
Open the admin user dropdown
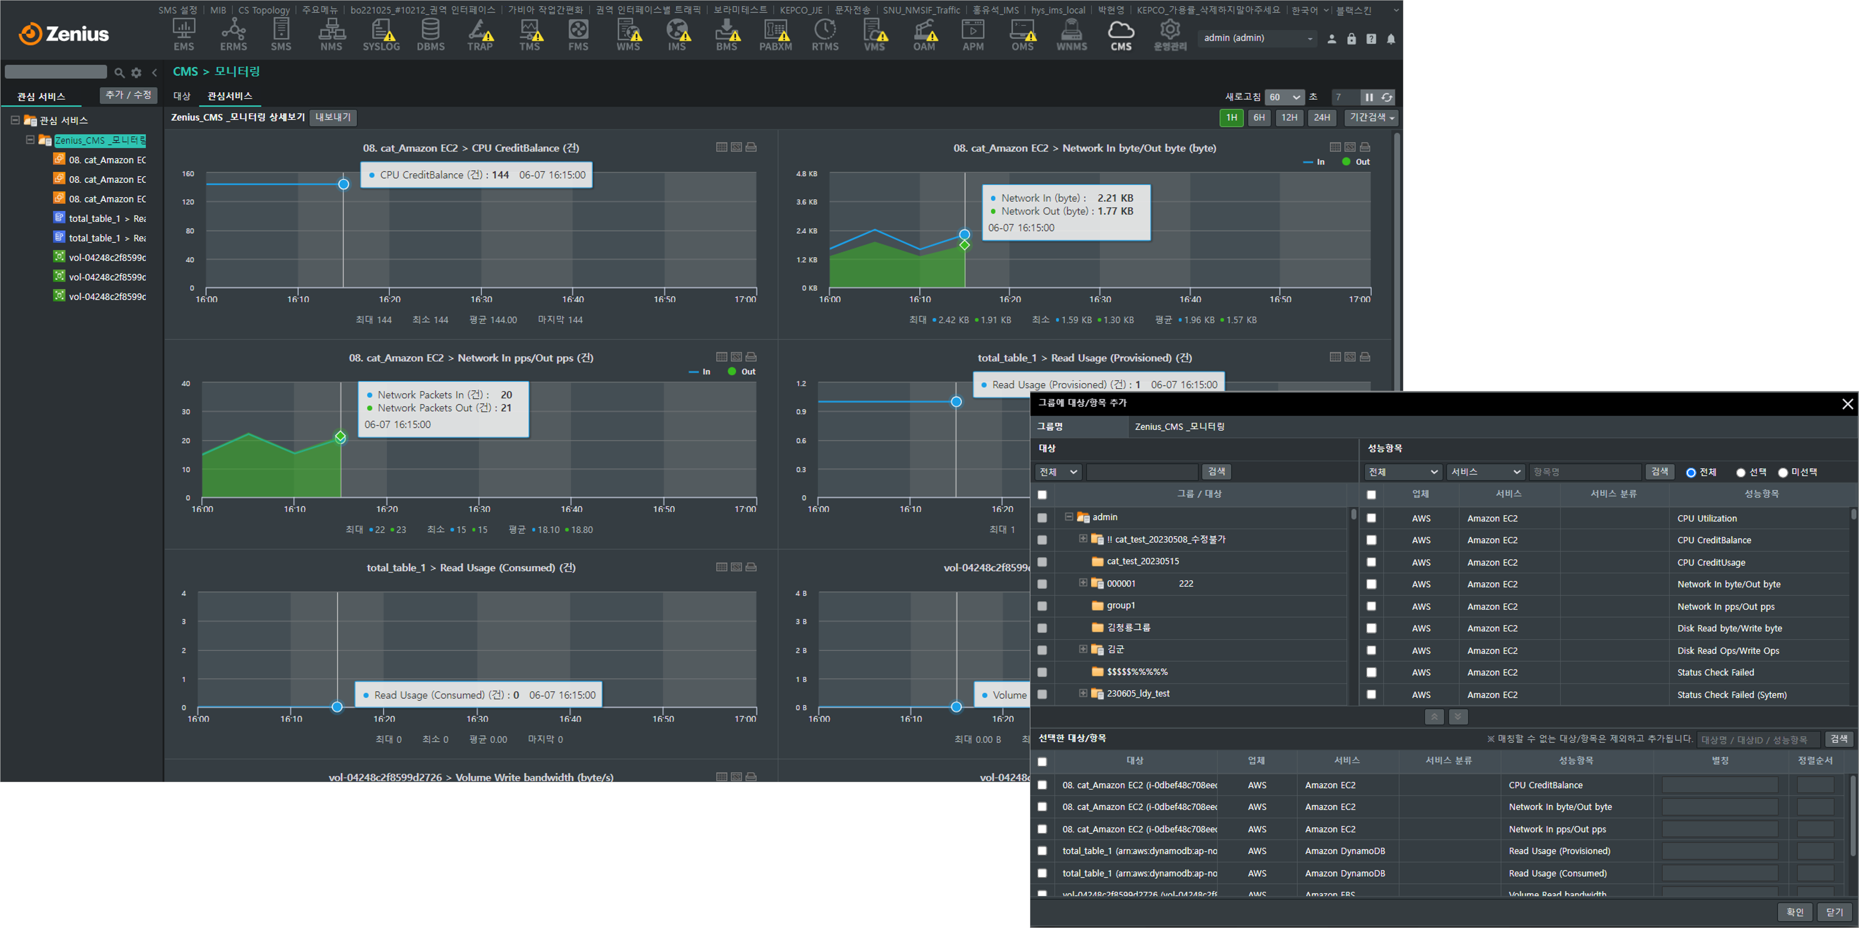[1257, 38]
